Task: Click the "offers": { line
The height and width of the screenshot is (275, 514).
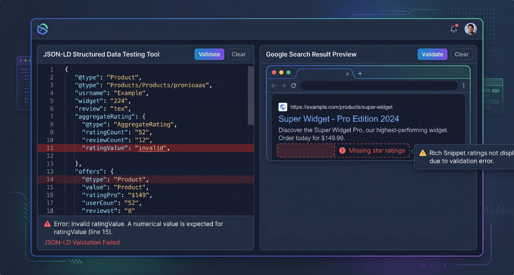Action: (x=94, y=172)
